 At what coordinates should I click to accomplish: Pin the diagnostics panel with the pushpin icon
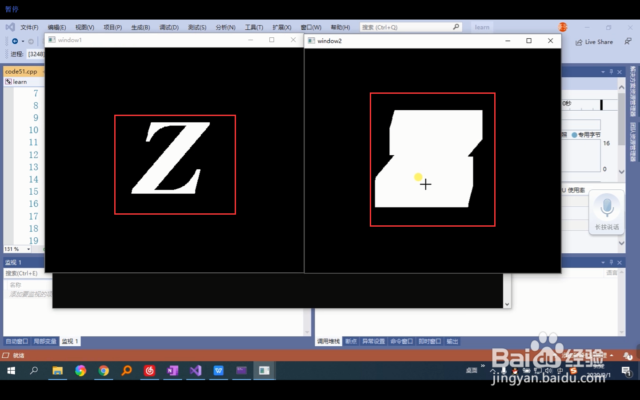coord(612,72)
